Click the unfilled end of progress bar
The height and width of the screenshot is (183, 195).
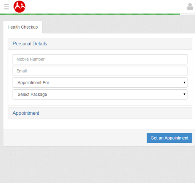(x=187, y=14)
